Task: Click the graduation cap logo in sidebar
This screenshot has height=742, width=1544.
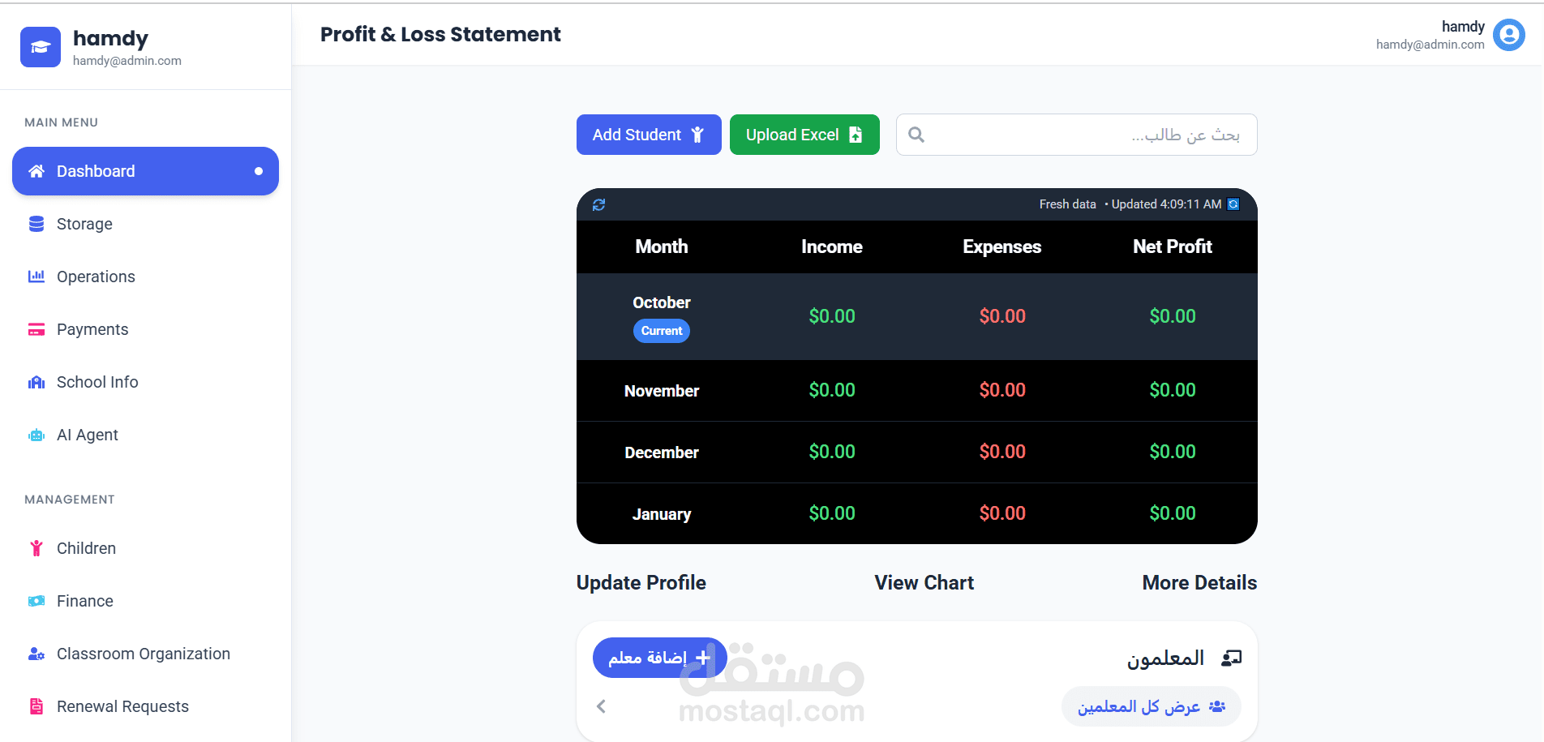Action: (40, 46)
